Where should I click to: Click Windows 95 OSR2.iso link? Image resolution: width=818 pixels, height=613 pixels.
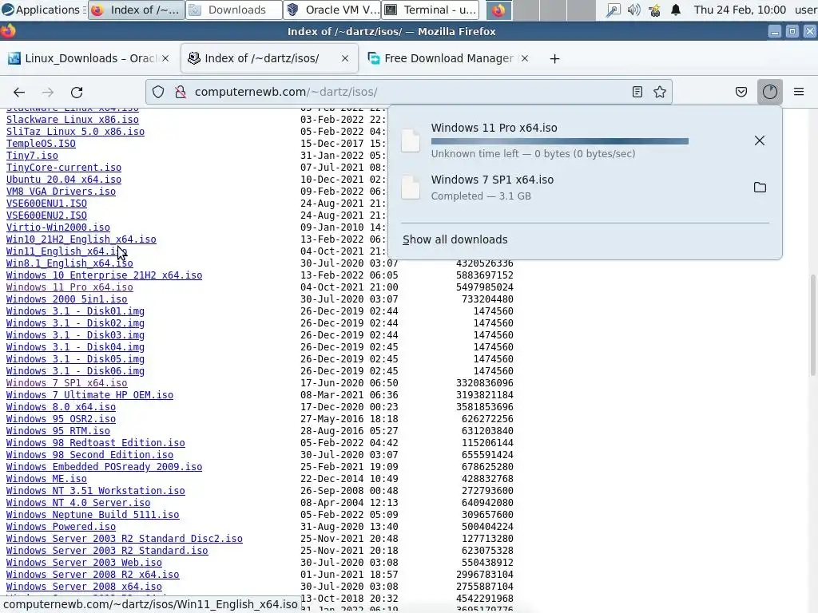(61, 419)
